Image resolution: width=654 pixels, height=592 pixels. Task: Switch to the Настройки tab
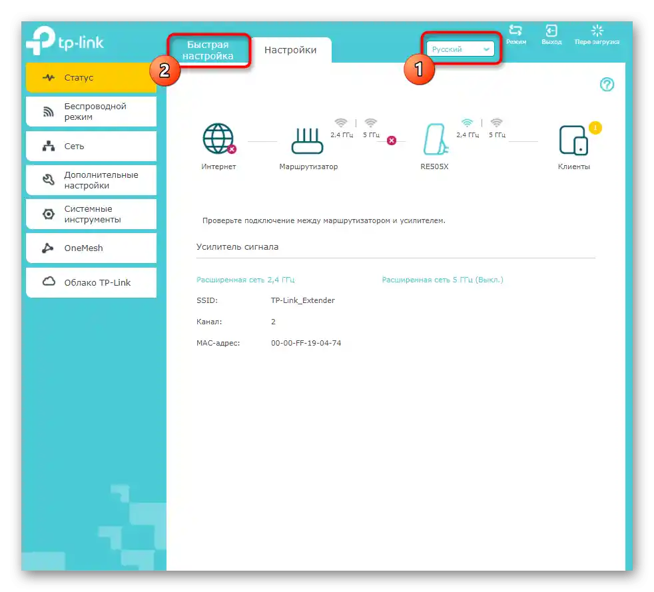click(x=291, y=50)
